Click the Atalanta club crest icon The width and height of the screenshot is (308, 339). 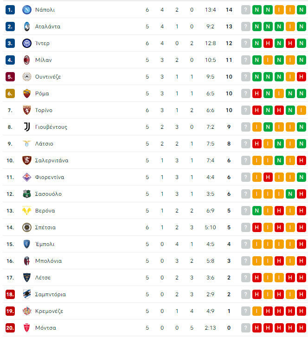click(x=27, y=27)
